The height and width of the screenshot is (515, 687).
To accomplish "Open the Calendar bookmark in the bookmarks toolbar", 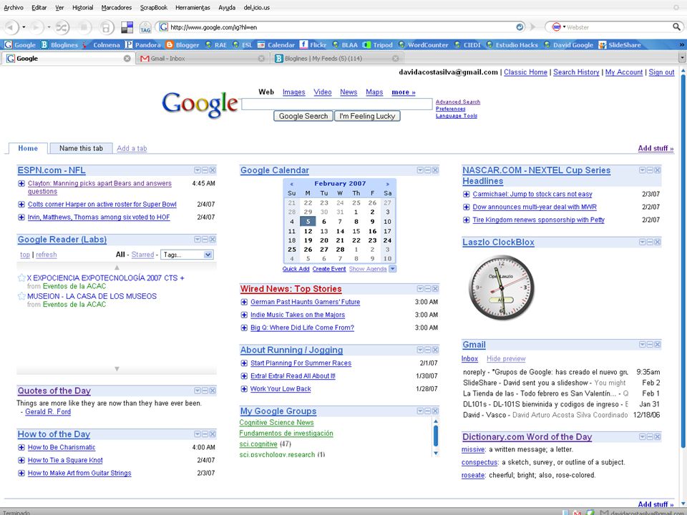I will point(276,44).
